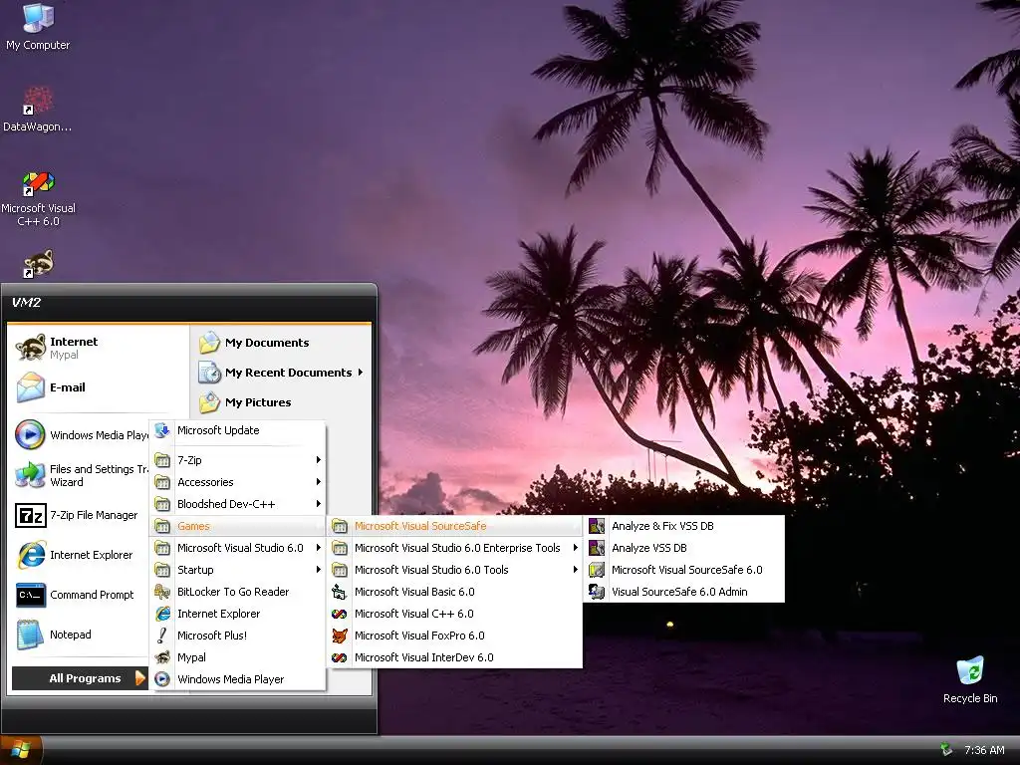The image size is (1020, 765).
Task: Open Visual SourceSafe 6.0 Admin
Action: (683, 592)
